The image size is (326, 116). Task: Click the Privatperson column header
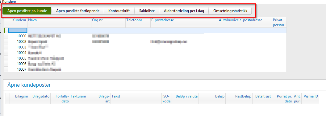point(279,22)
